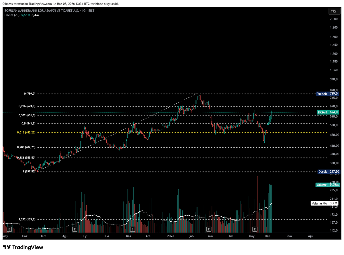The width and height of the screenshot is (344, 255).
Task: Click the 2026 label on time axis
Action: 171,236
